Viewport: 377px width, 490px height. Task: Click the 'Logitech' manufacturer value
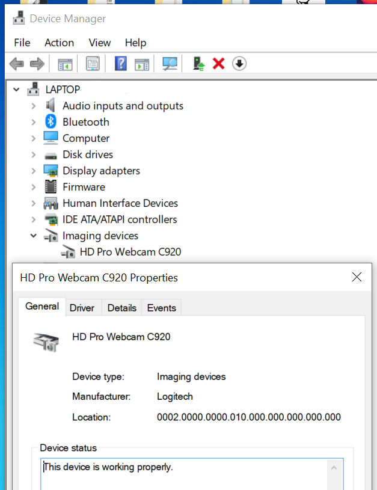(x=175, y=397)
